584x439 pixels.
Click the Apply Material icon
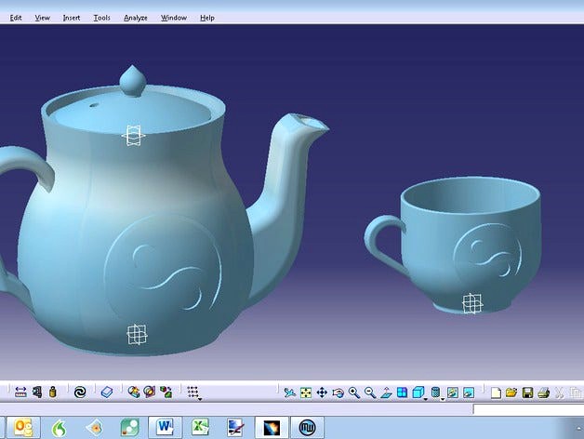click(133, 392)
